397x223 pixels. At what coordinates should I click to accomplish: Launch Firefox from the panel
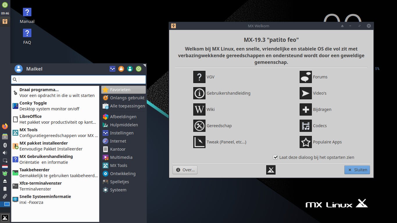pyautogui.click(x=5, y=126)
